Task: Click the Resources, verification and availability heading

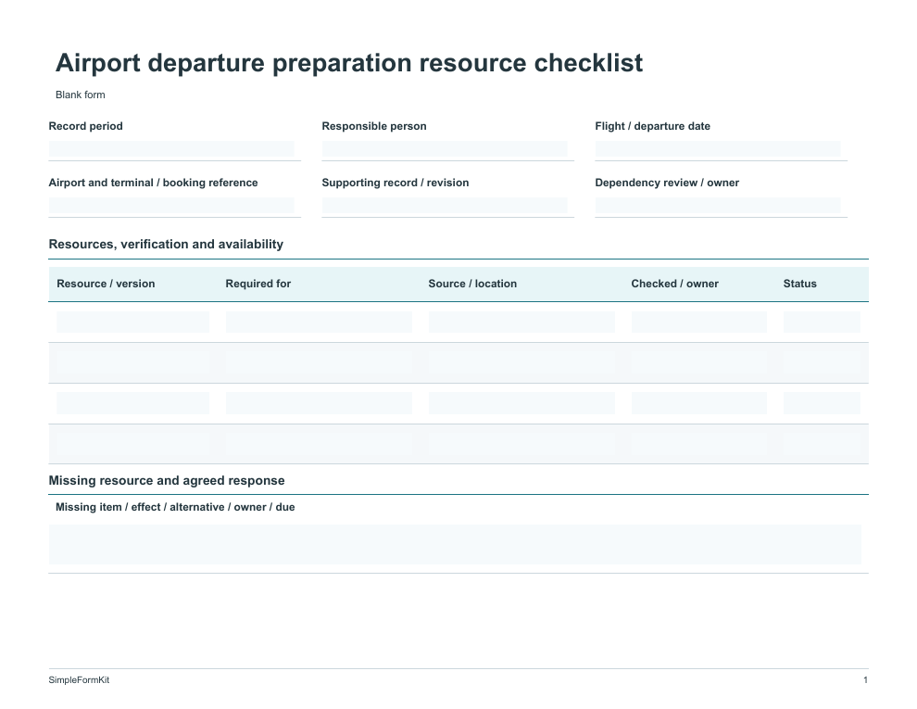Action: point(166,245)
